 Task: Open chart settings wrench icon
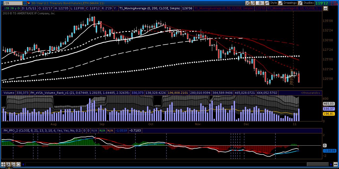[253, 3]
